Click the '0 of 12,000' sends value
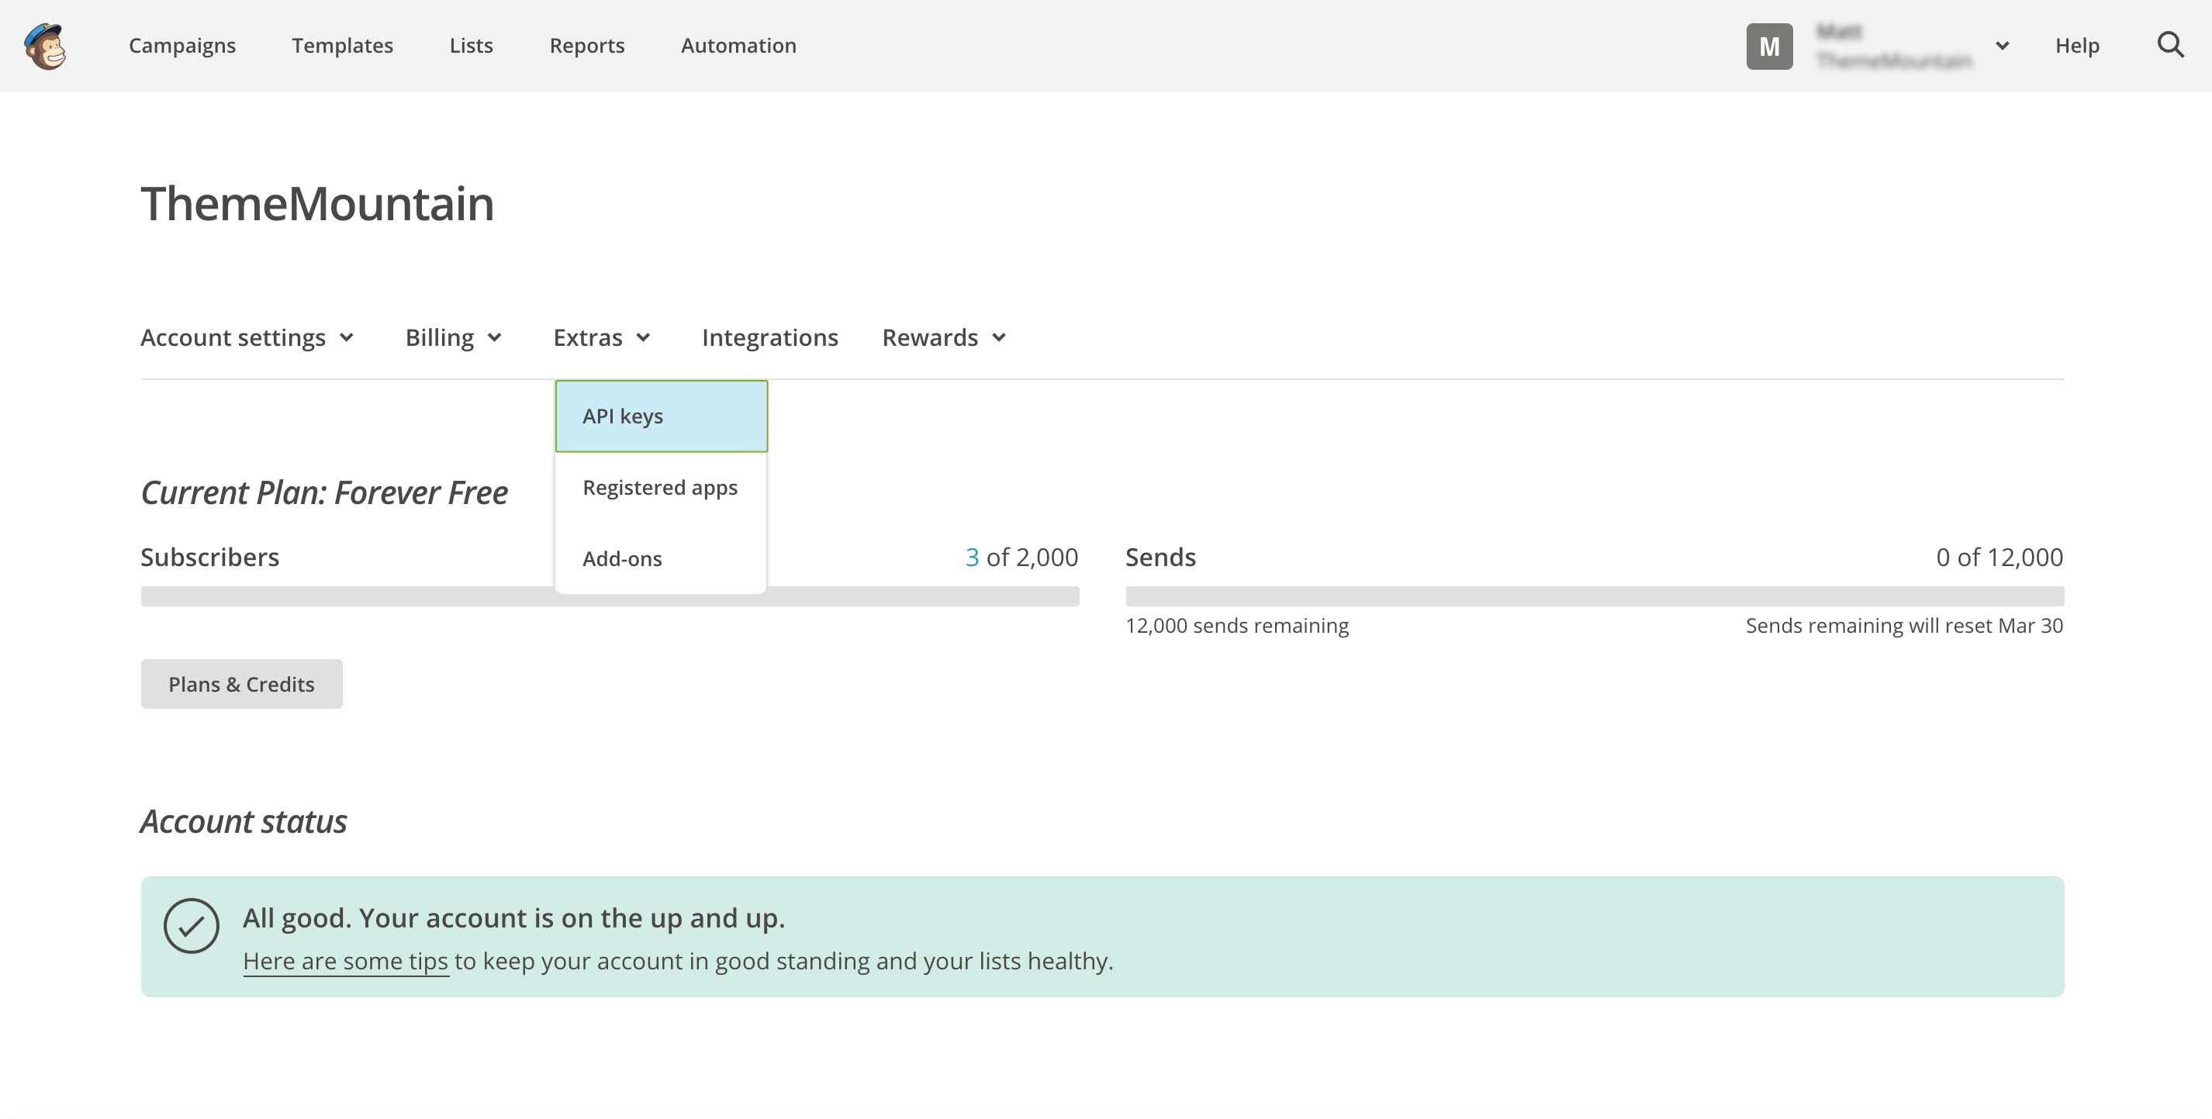This screenshot has width=2212, height=1119. (1999, 558)
